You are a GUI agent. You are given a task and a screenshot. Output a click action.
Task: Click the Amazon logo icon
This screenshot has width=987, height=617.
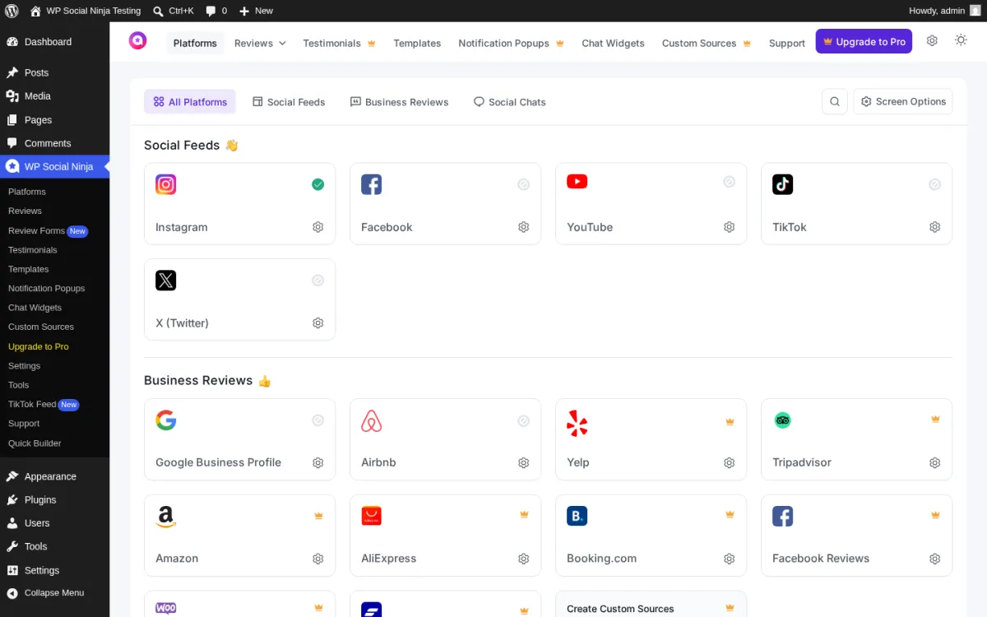point(166,517)
